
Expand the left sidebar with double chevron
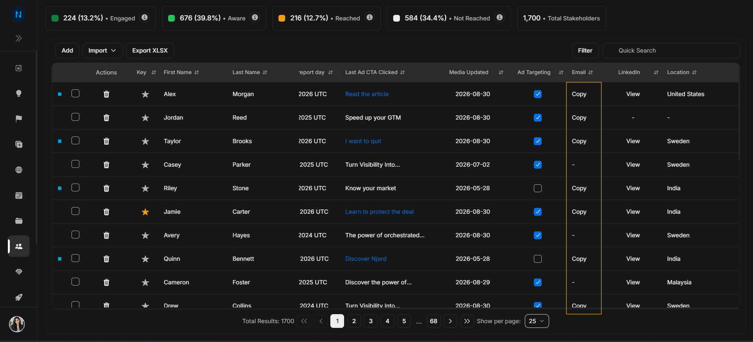(18, 38)
